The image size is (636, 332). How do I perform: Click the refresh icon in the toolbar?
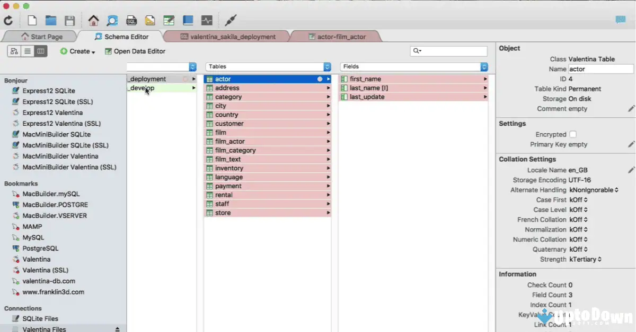(8, 20)
